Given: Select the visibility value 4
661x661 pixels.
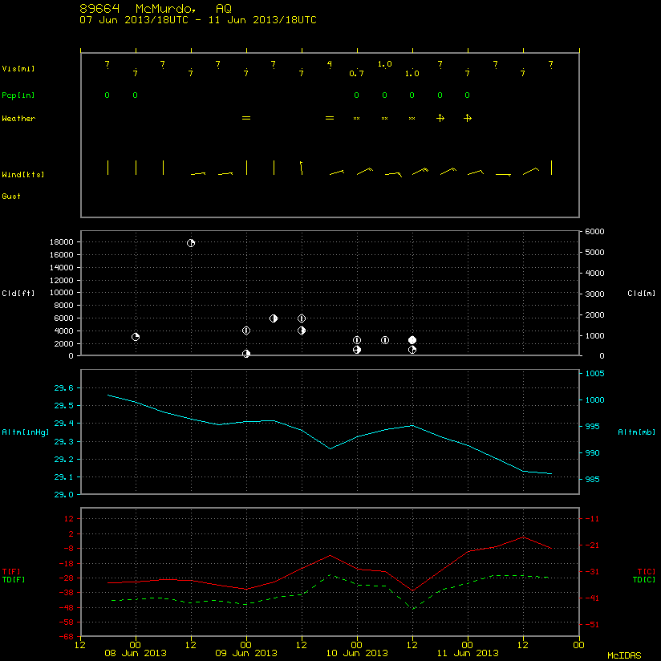Looking at the screenshot, I should point(329,64).
